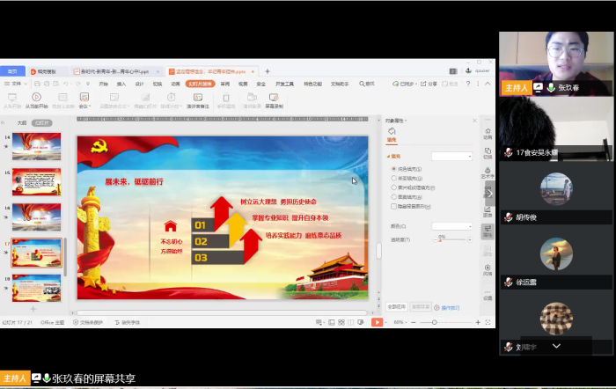The width and height of the screenshot is (616, 389).
Task: Select slide 18 thumbnail in slide panel
Action: pos(36,287)
